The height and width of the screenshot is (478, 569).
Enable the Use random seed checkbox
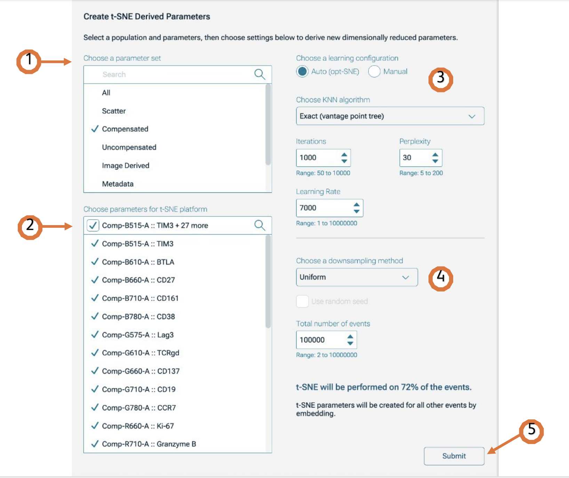click(302, 301)
